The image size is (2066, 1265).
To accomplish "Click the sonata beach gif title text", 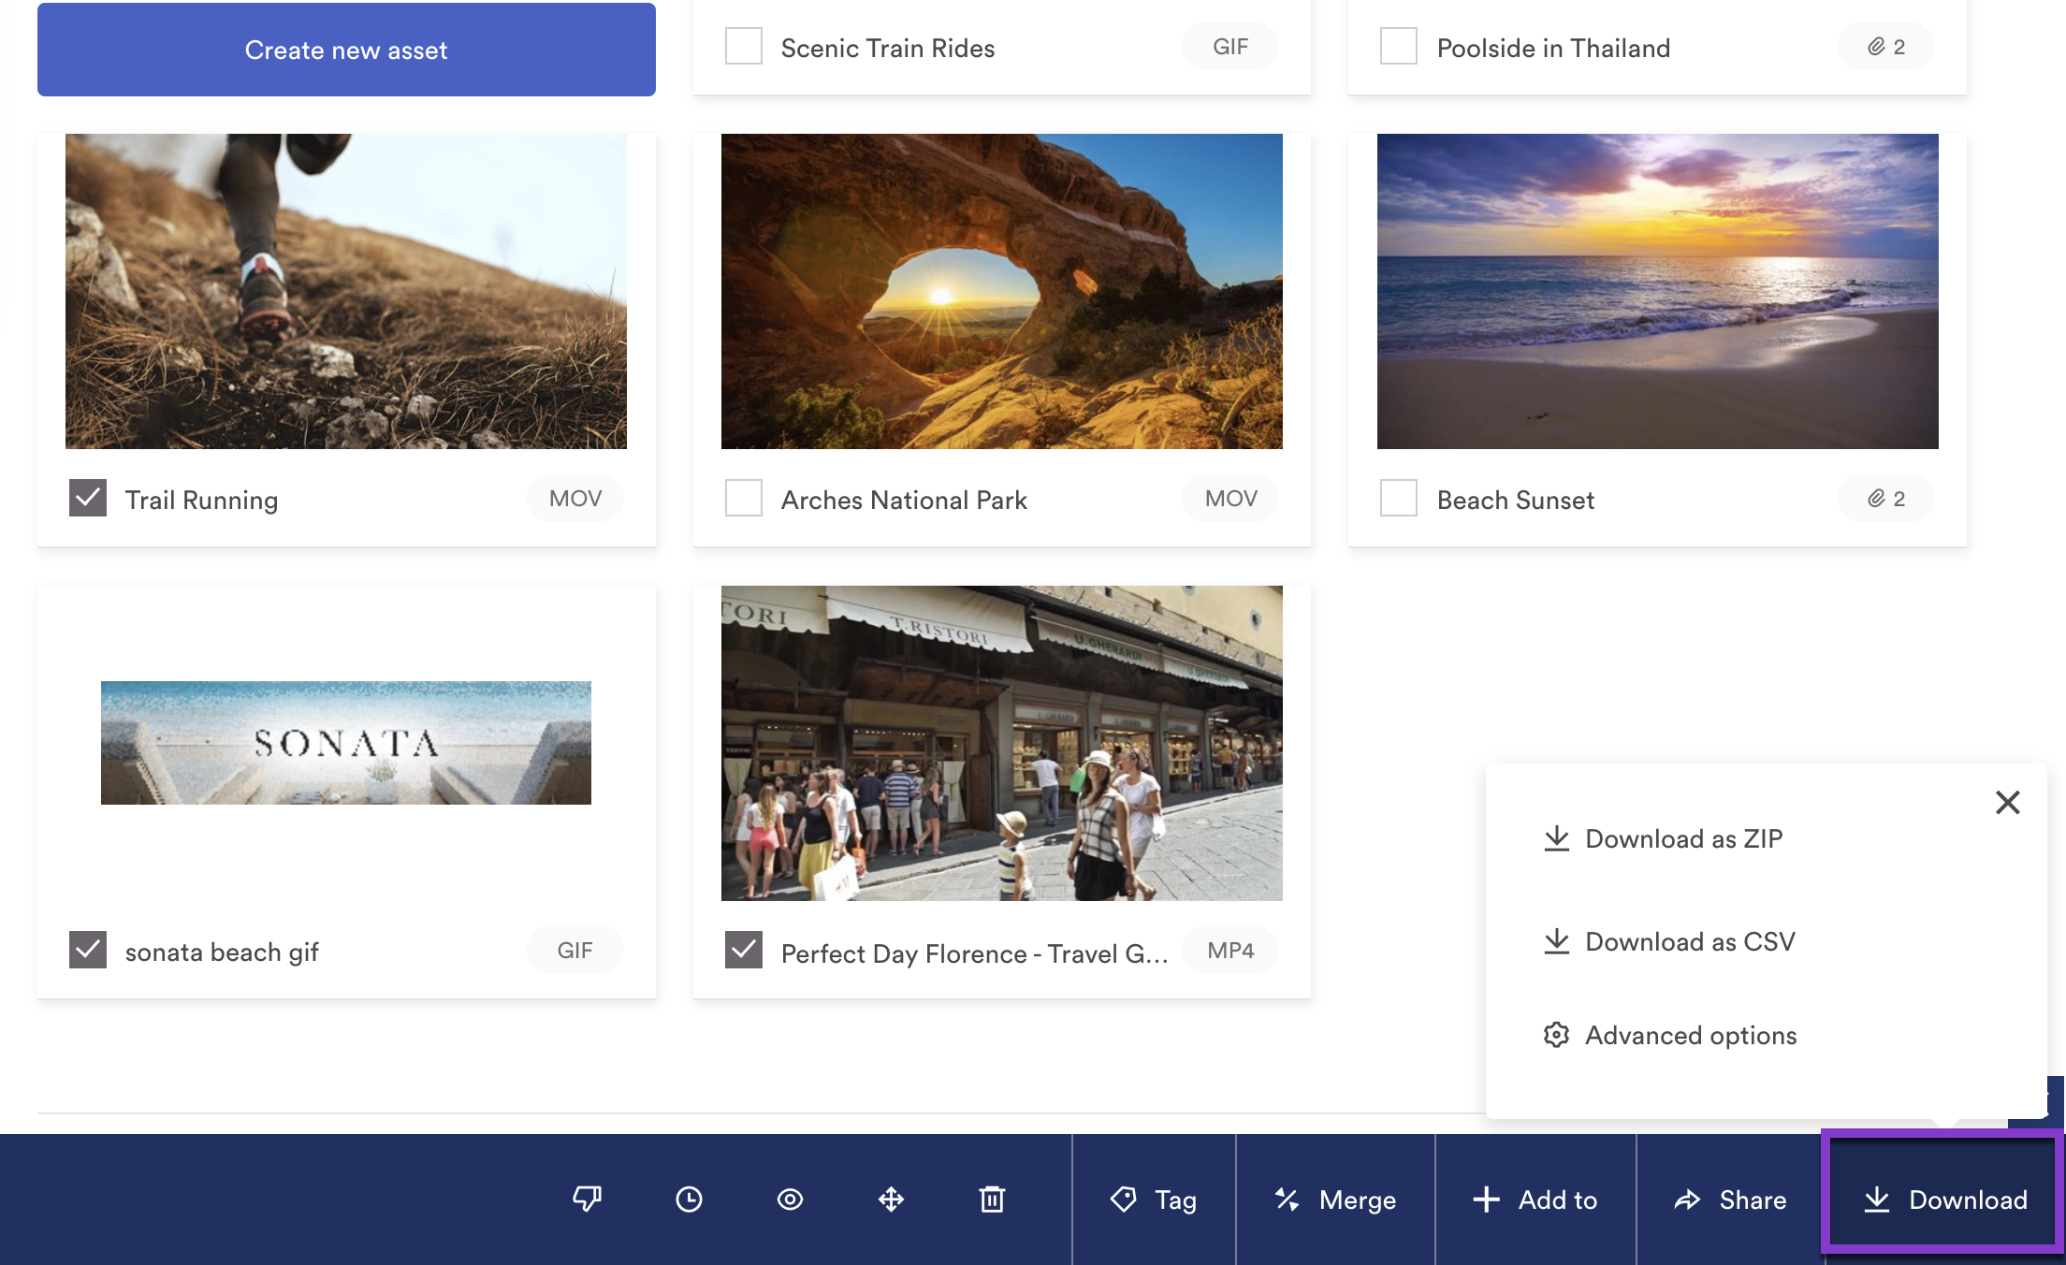I will (x=222, y=952).
